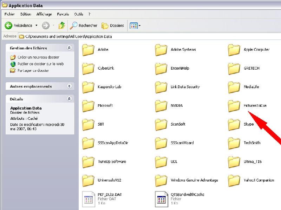
Task: Click Publier ce dossier sur le Web
Action: tap(40, 64)
